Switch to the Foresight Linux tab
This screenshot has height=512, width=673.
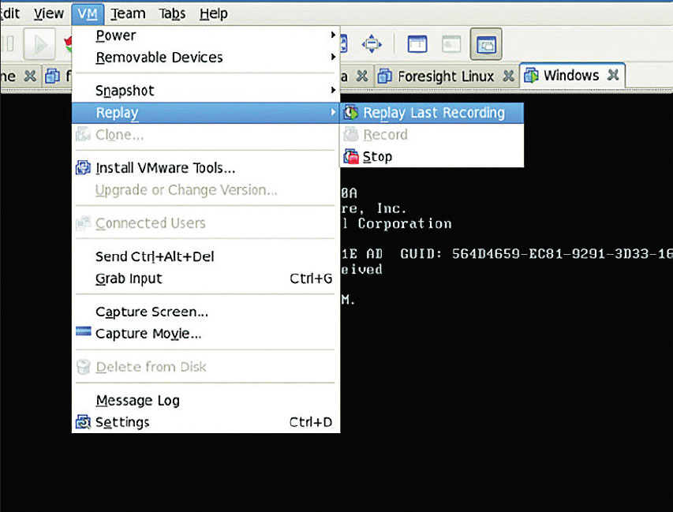[445, 77]
